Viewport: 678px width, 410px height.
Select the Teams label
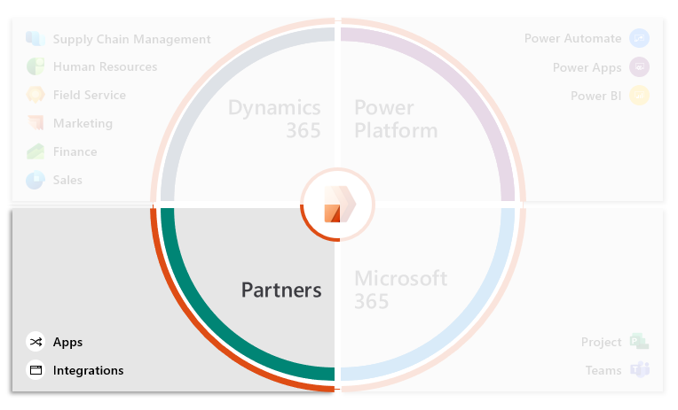603,370
